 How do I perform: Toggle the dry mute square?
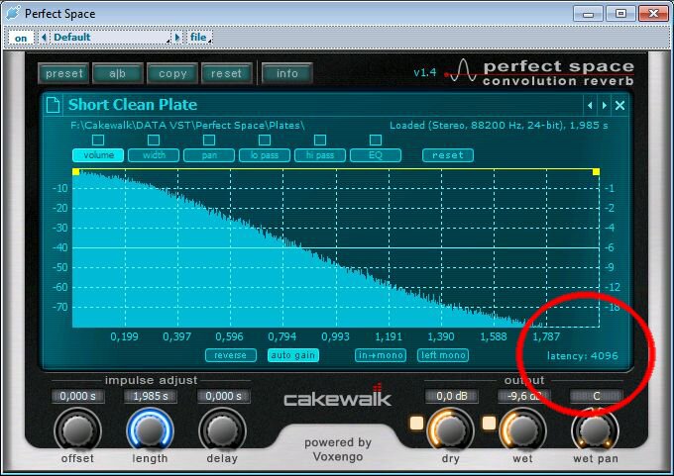[x=416, y=423]
